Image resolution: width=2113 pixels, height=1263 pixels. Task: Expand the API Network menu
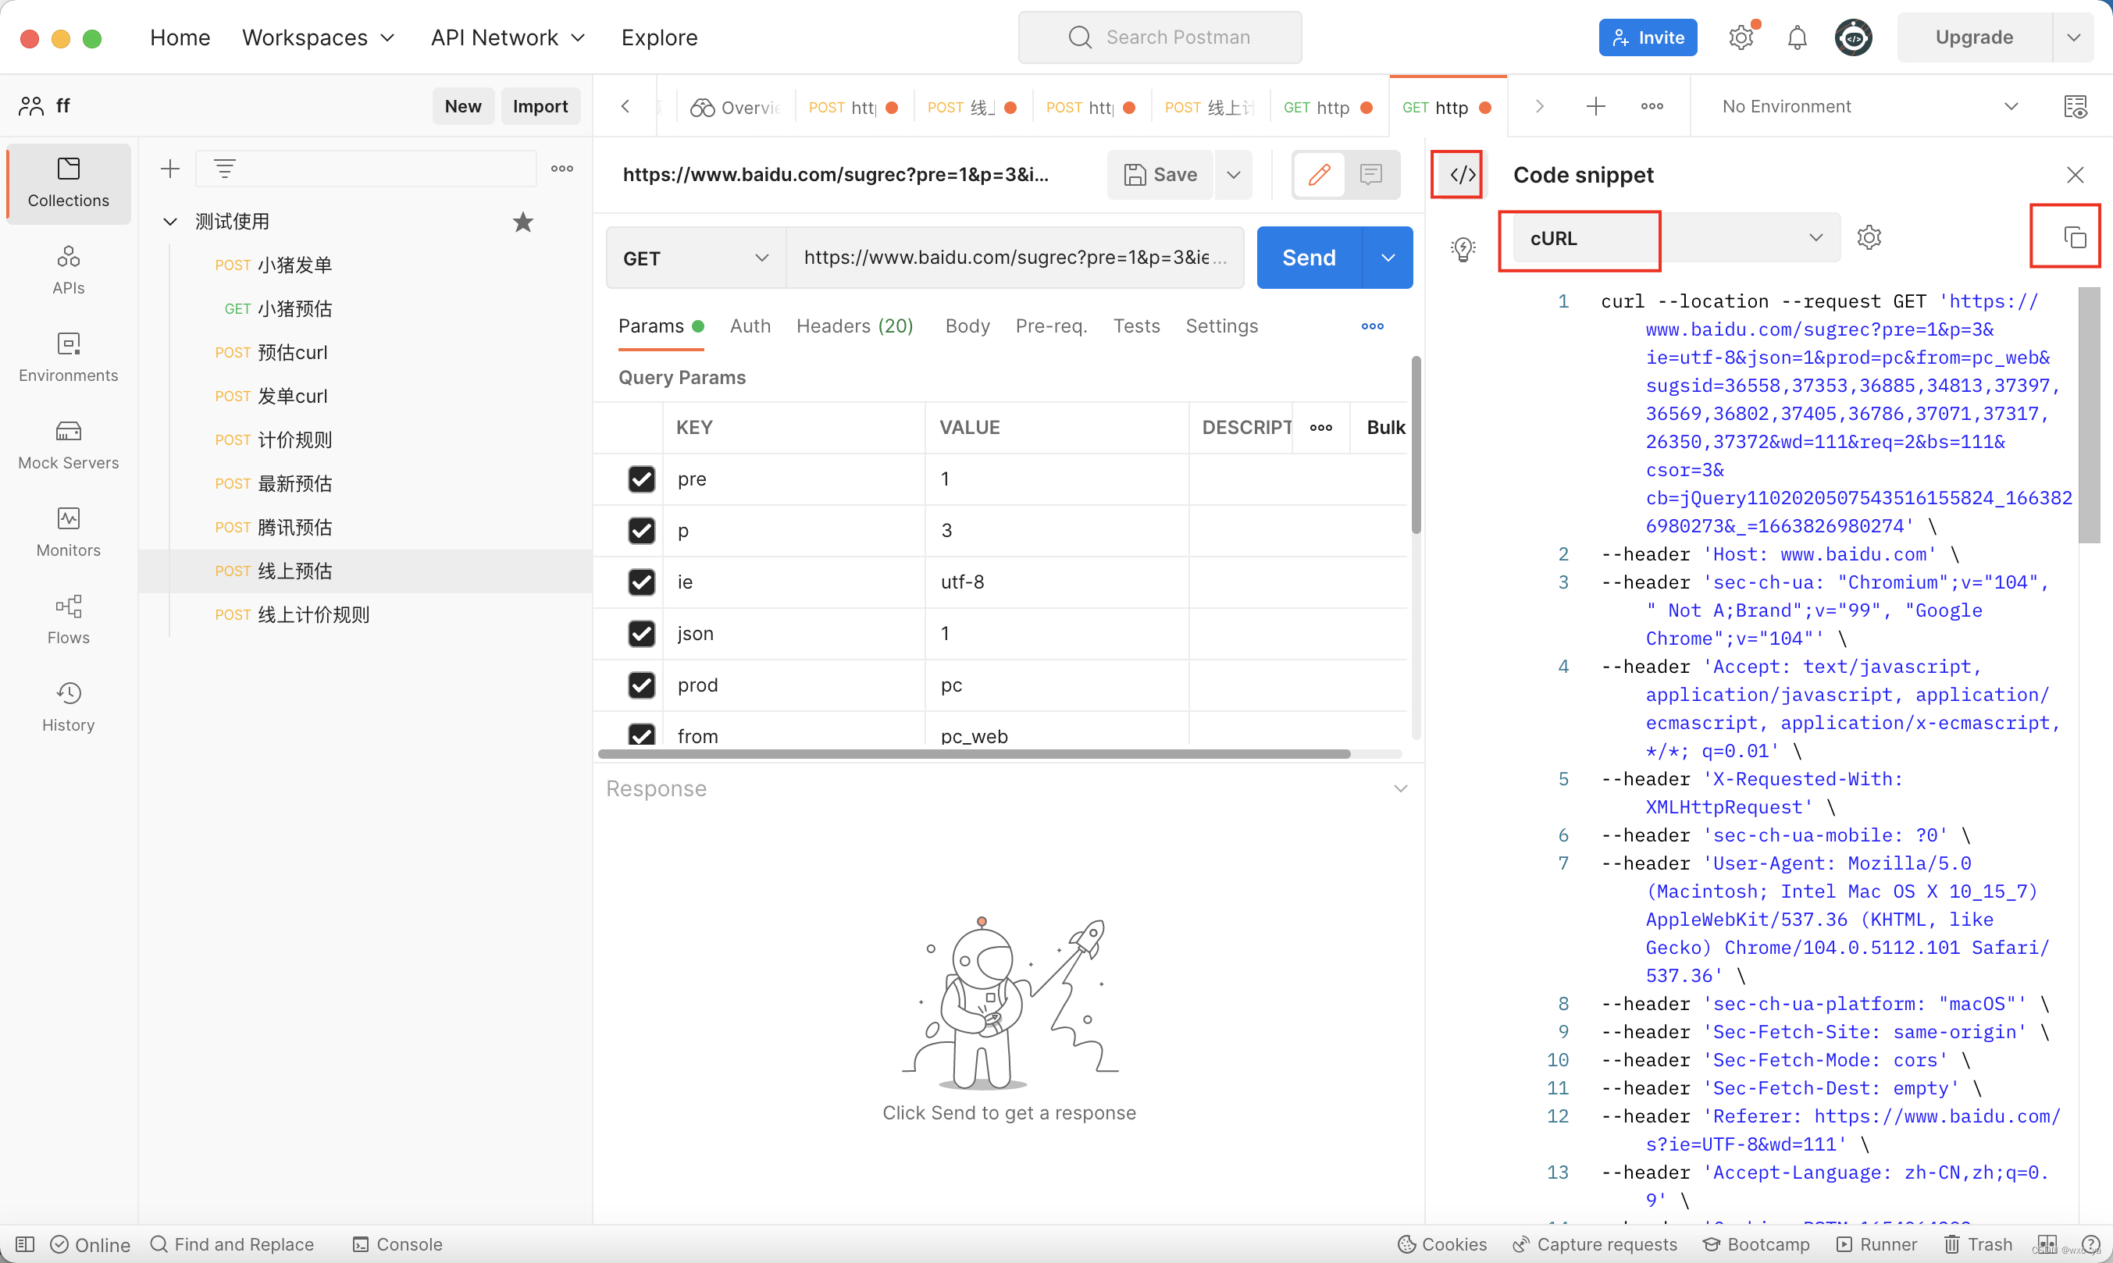coord(508,37)
